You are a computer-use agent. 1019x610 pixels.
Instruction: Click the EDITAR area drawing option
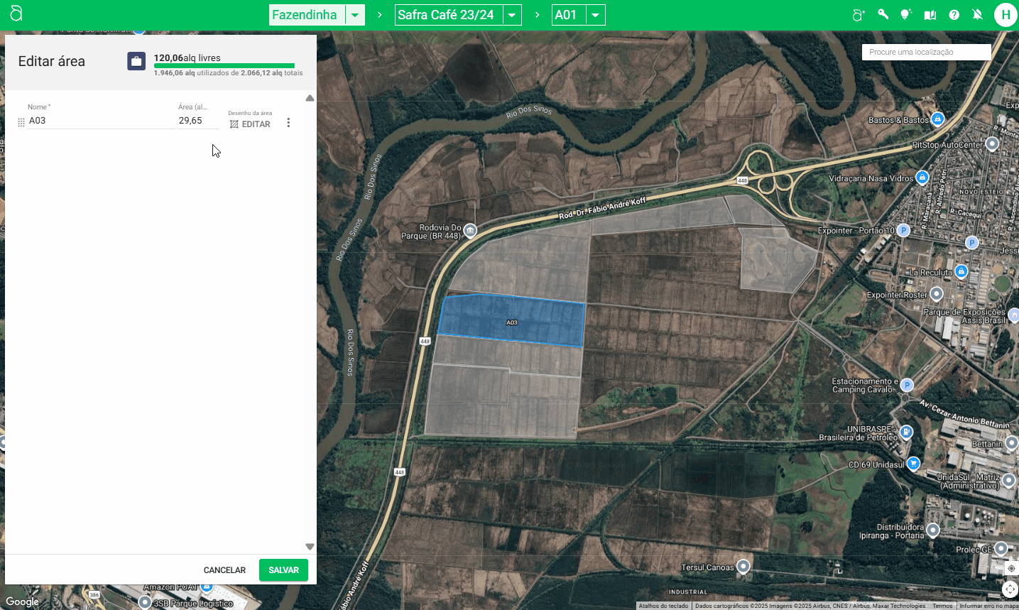(x=250, y=123)
